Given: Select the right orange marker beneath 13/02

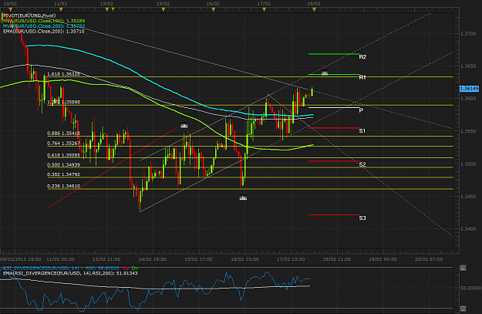Looking at the screenshot, I should (113, 10).
